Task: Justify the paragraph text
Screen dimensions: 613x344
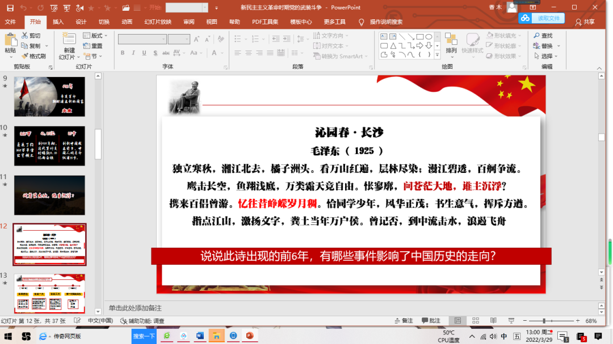Action: click(x=270, y=53)
